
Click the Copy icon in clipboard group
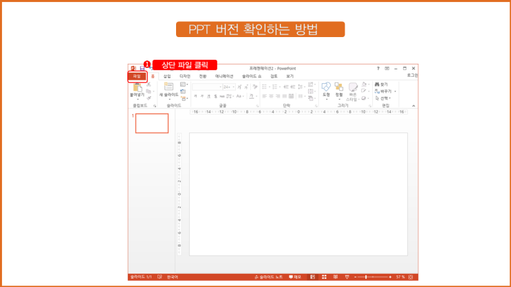149,91
